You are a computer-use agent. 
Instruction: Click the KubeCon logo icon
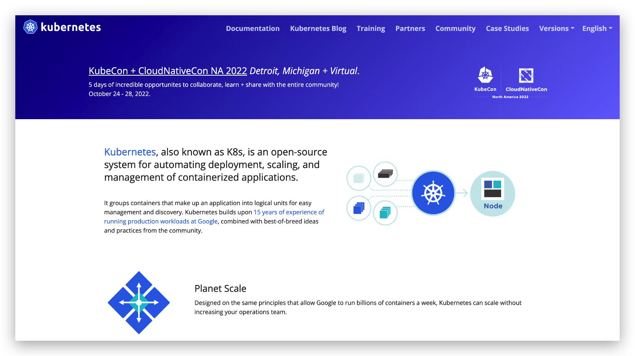pyautogui.click(x=485, y=75)
